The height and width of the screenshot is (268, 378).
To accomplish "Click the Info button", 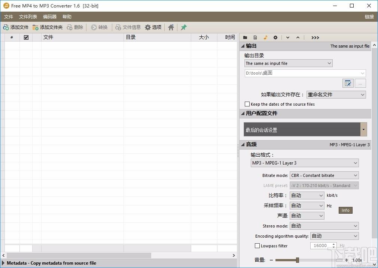I will (x=345, y=210).
